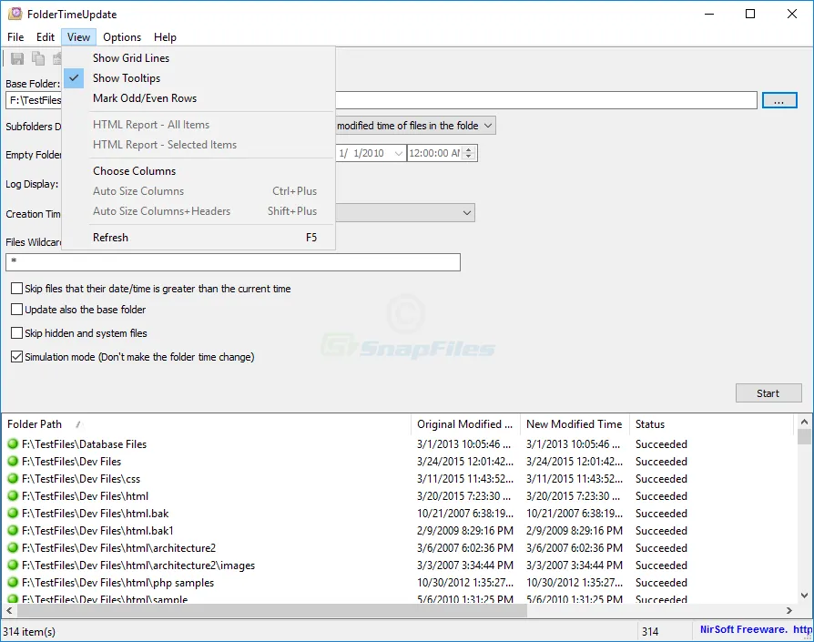Close the open View menu
This screenshot has height=642, width=814.
point(78,36)
